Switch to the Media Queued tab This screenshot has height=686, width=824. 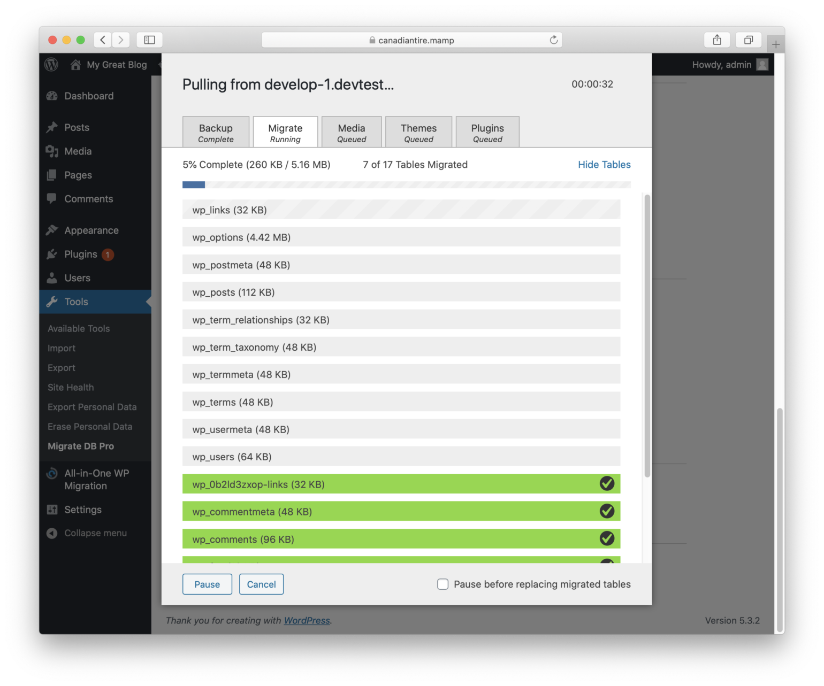[352, 132]
